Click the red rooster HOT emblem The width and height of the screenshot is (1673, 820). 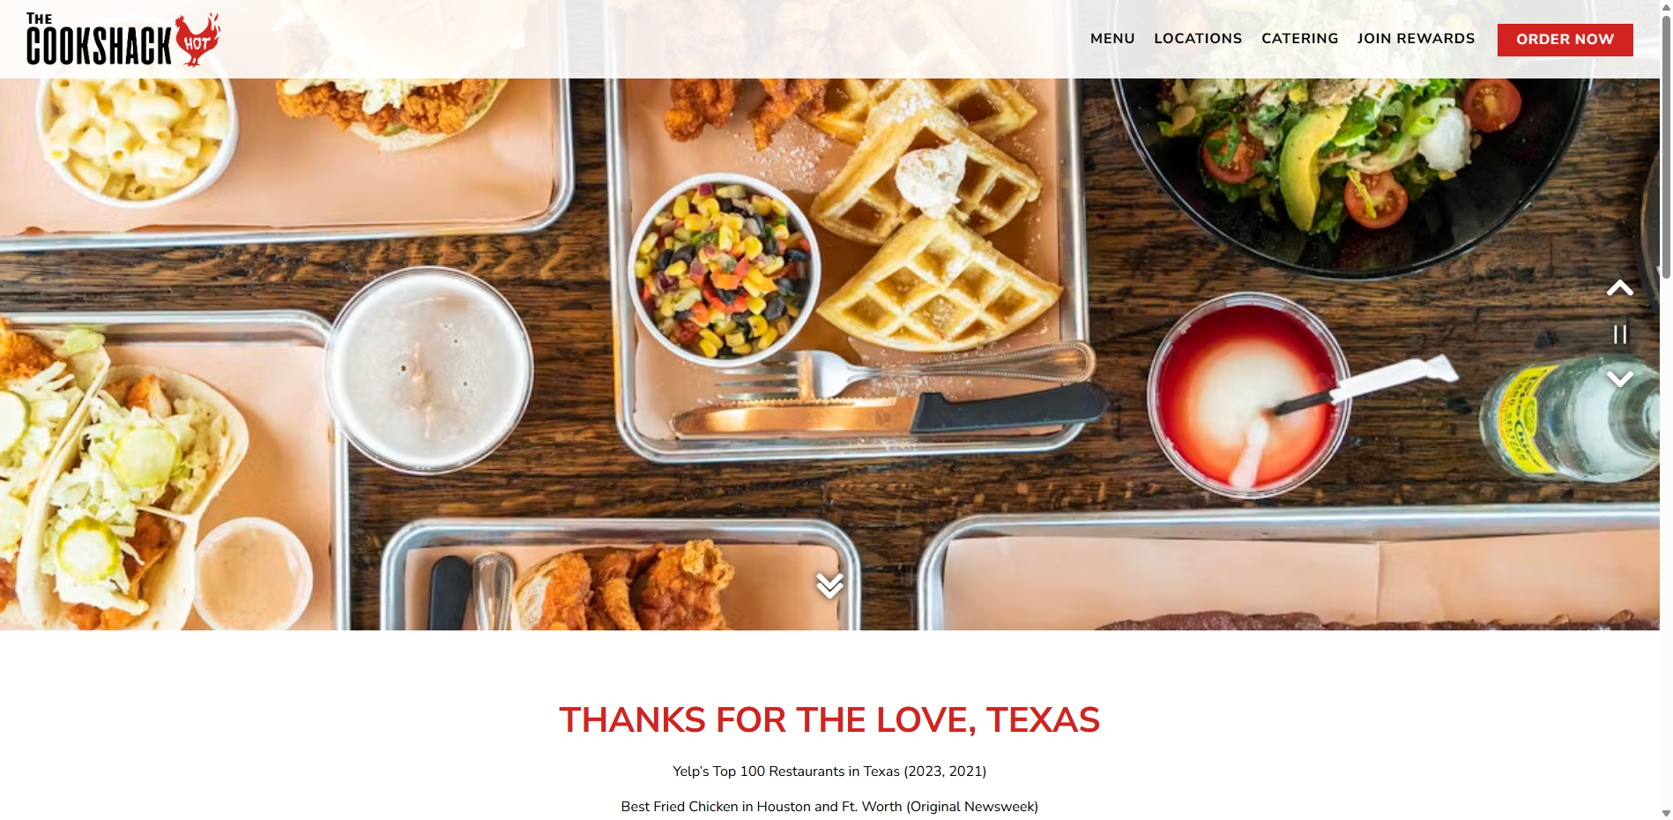click(198, 40)
